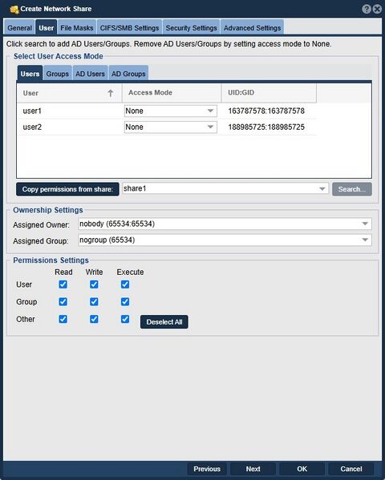
Task: Click the Next button
Action: (x=253, y=469)
